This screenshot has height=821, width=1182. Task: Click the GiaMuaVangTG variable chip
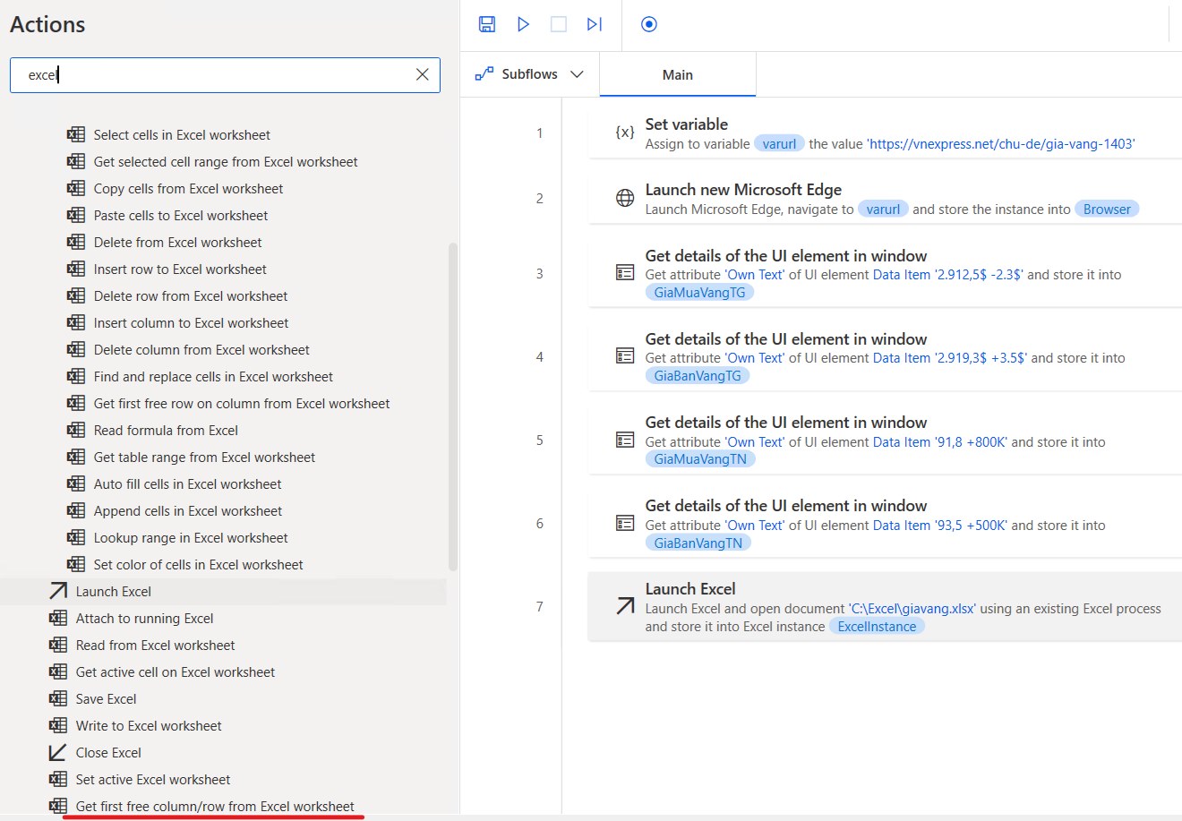(x=699, y=293)
